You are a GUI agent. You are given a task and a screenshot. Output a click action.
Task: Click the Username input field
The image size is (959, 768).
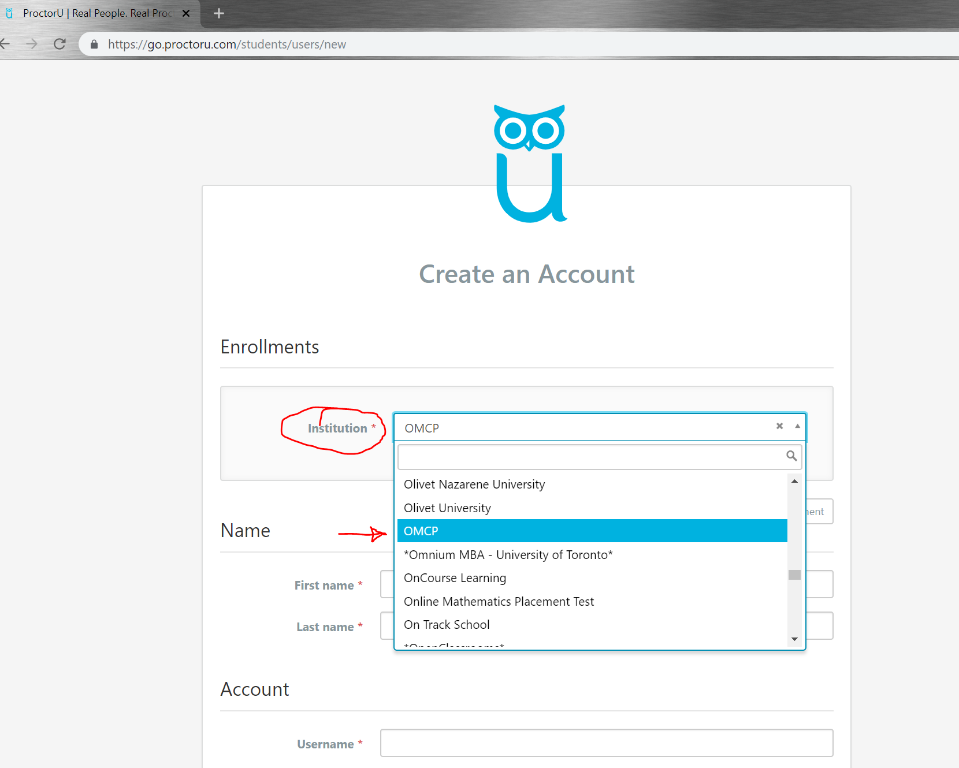pos(607,743)
